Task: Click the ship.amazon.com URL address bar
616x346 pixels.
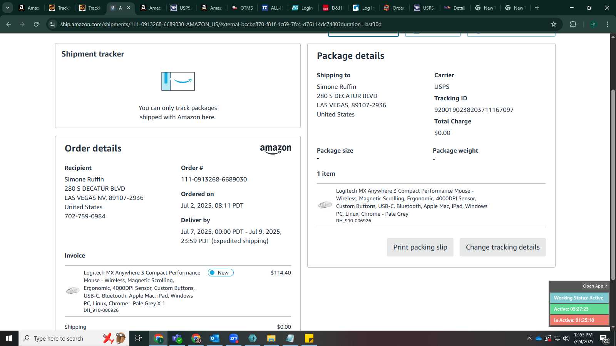Action: pyautogui.click(x=221, y=24)
